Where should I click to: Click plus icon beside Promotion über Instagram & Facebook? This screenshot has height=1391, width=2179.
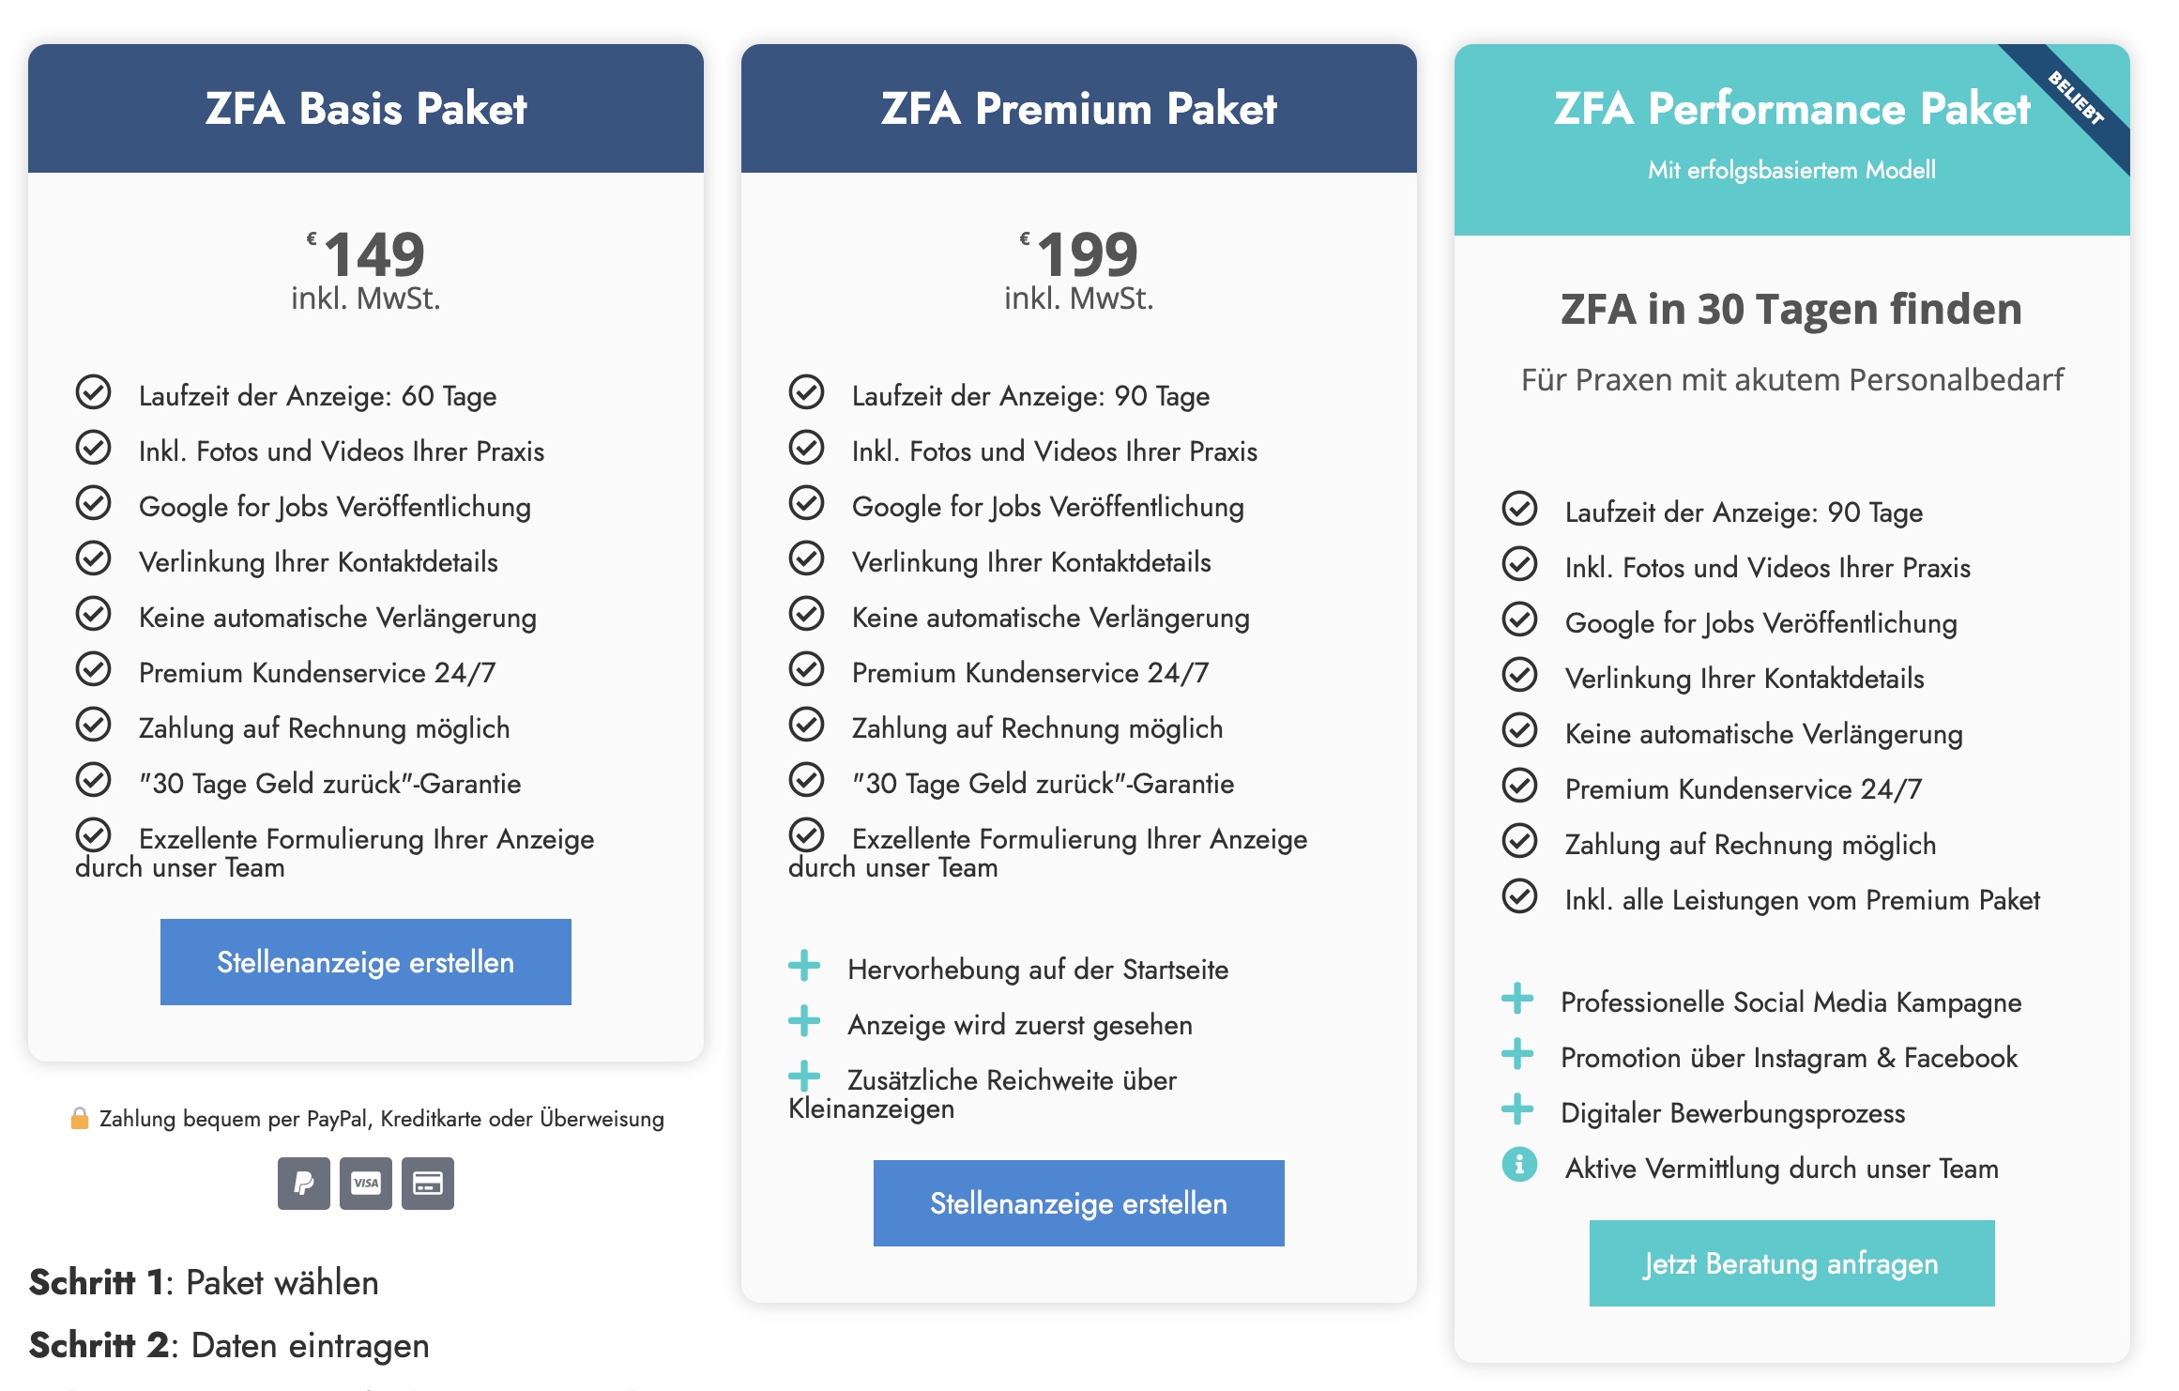coord(1517,1054)
